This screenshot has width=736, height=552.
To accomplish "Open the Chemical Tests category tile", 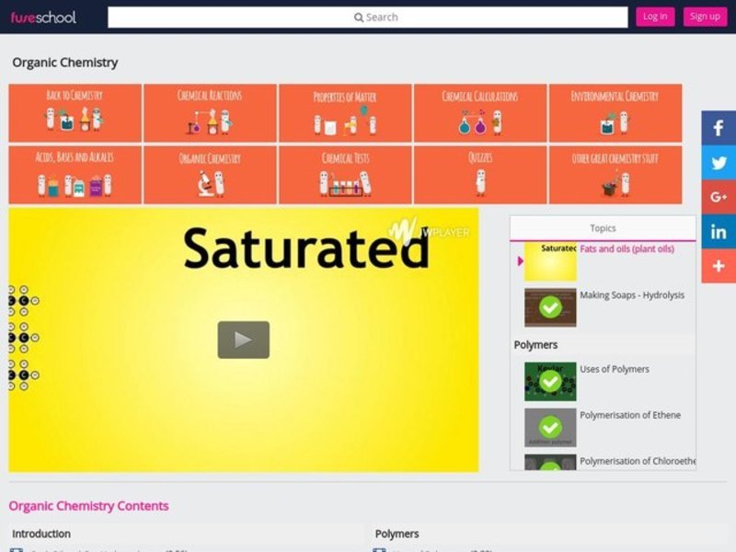I will tap(345, 175).
